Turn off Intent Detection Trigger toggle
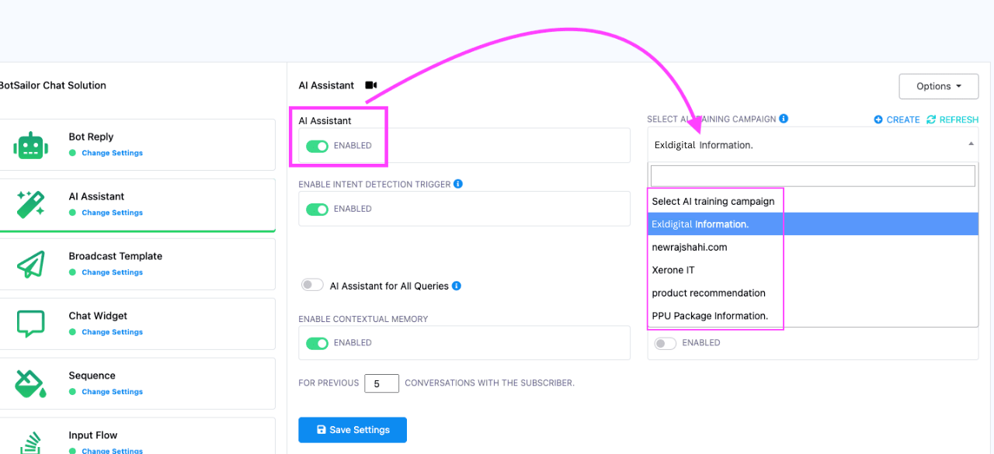This screenshot has width=994, height=454. click(x=317, y=209)
